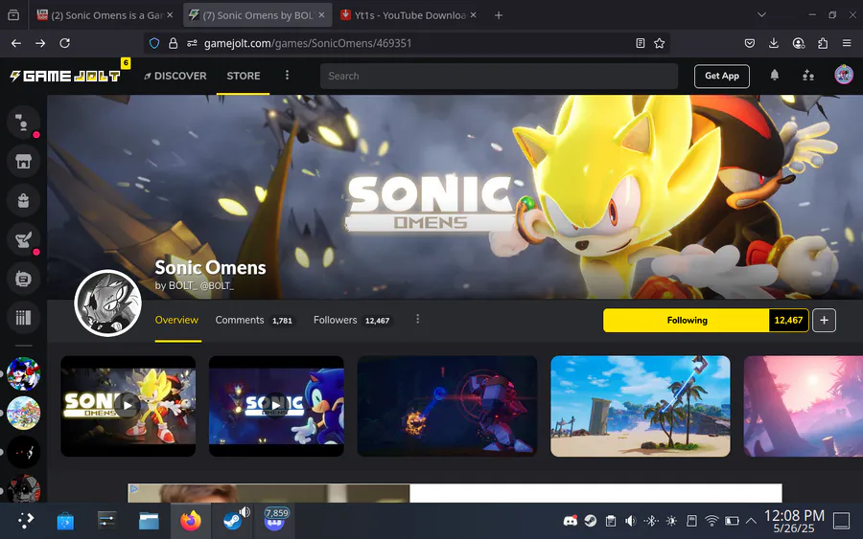The width and height of the screenshot is (863, 539).
Task: Click the 12,467 follower count badge
Action: pyautogui.click(x=789, y=321)
